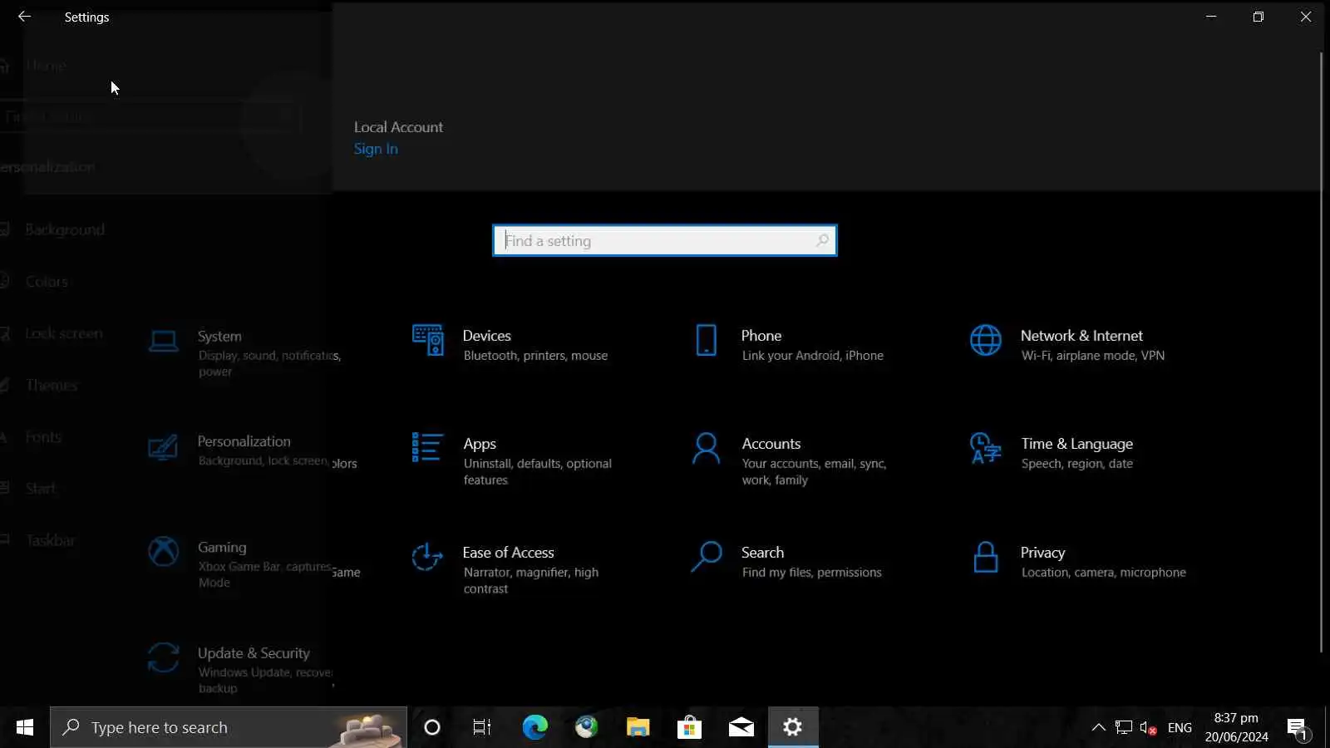This screenshot has width=1330, height=748.
Task: Open Network & Internet category title
Action: [1081, 335]
